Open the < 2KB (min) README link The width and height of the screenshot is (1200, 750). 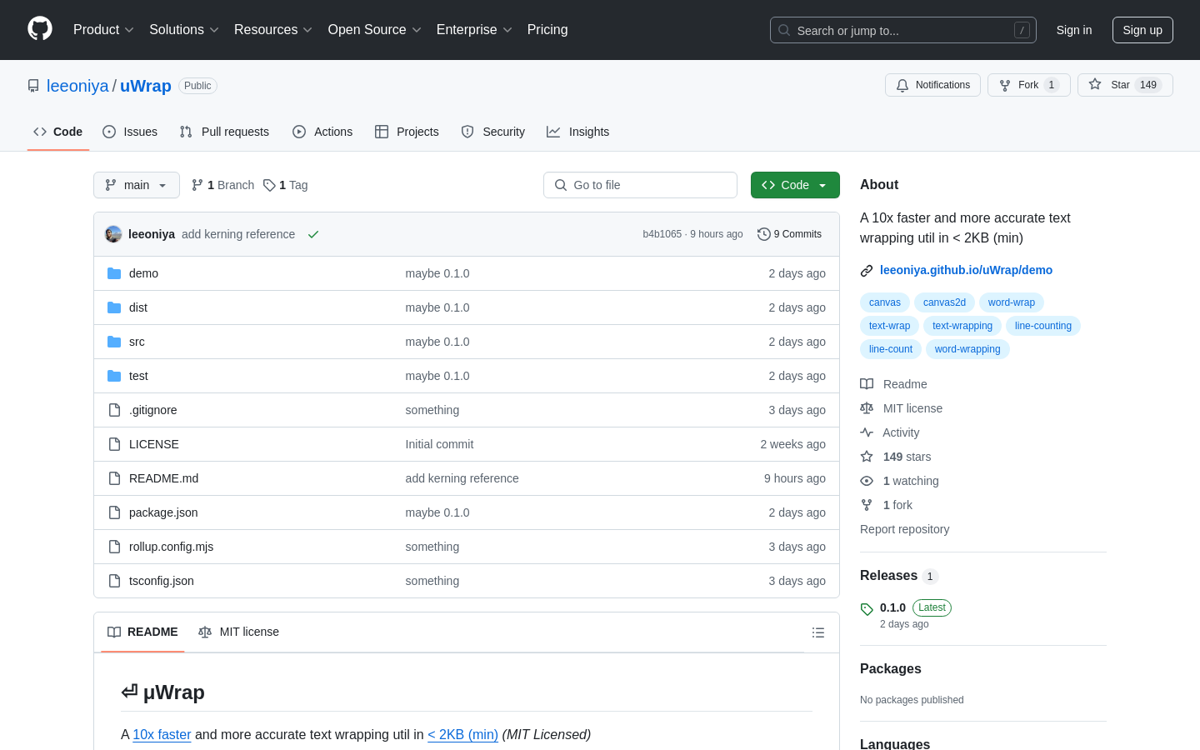click(462, 734)
